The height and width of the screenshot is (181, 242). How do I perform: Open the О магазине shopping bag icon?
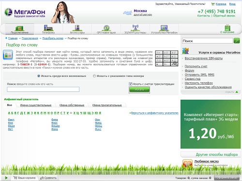pos(227,28)
